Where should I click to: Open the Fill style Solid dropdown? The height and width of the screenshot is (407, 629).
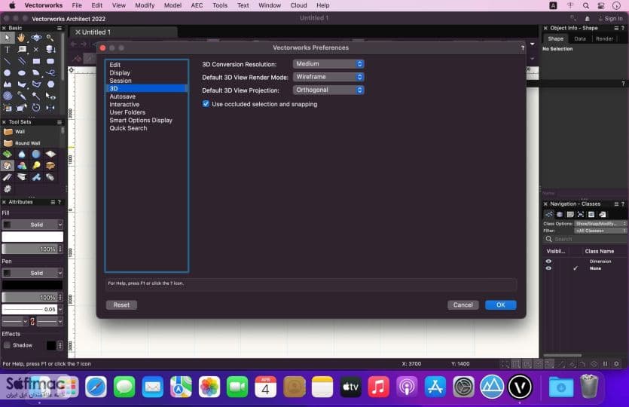click(32, 225)
